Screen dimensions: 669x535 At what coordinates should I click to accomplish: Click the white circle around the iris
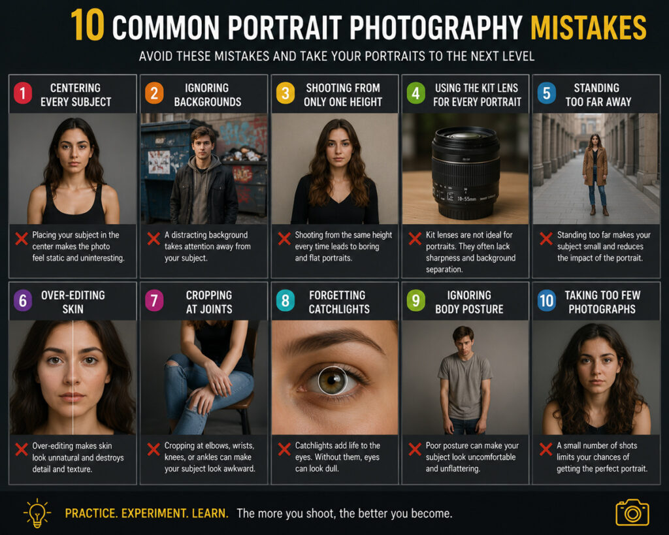click(333, 381)
